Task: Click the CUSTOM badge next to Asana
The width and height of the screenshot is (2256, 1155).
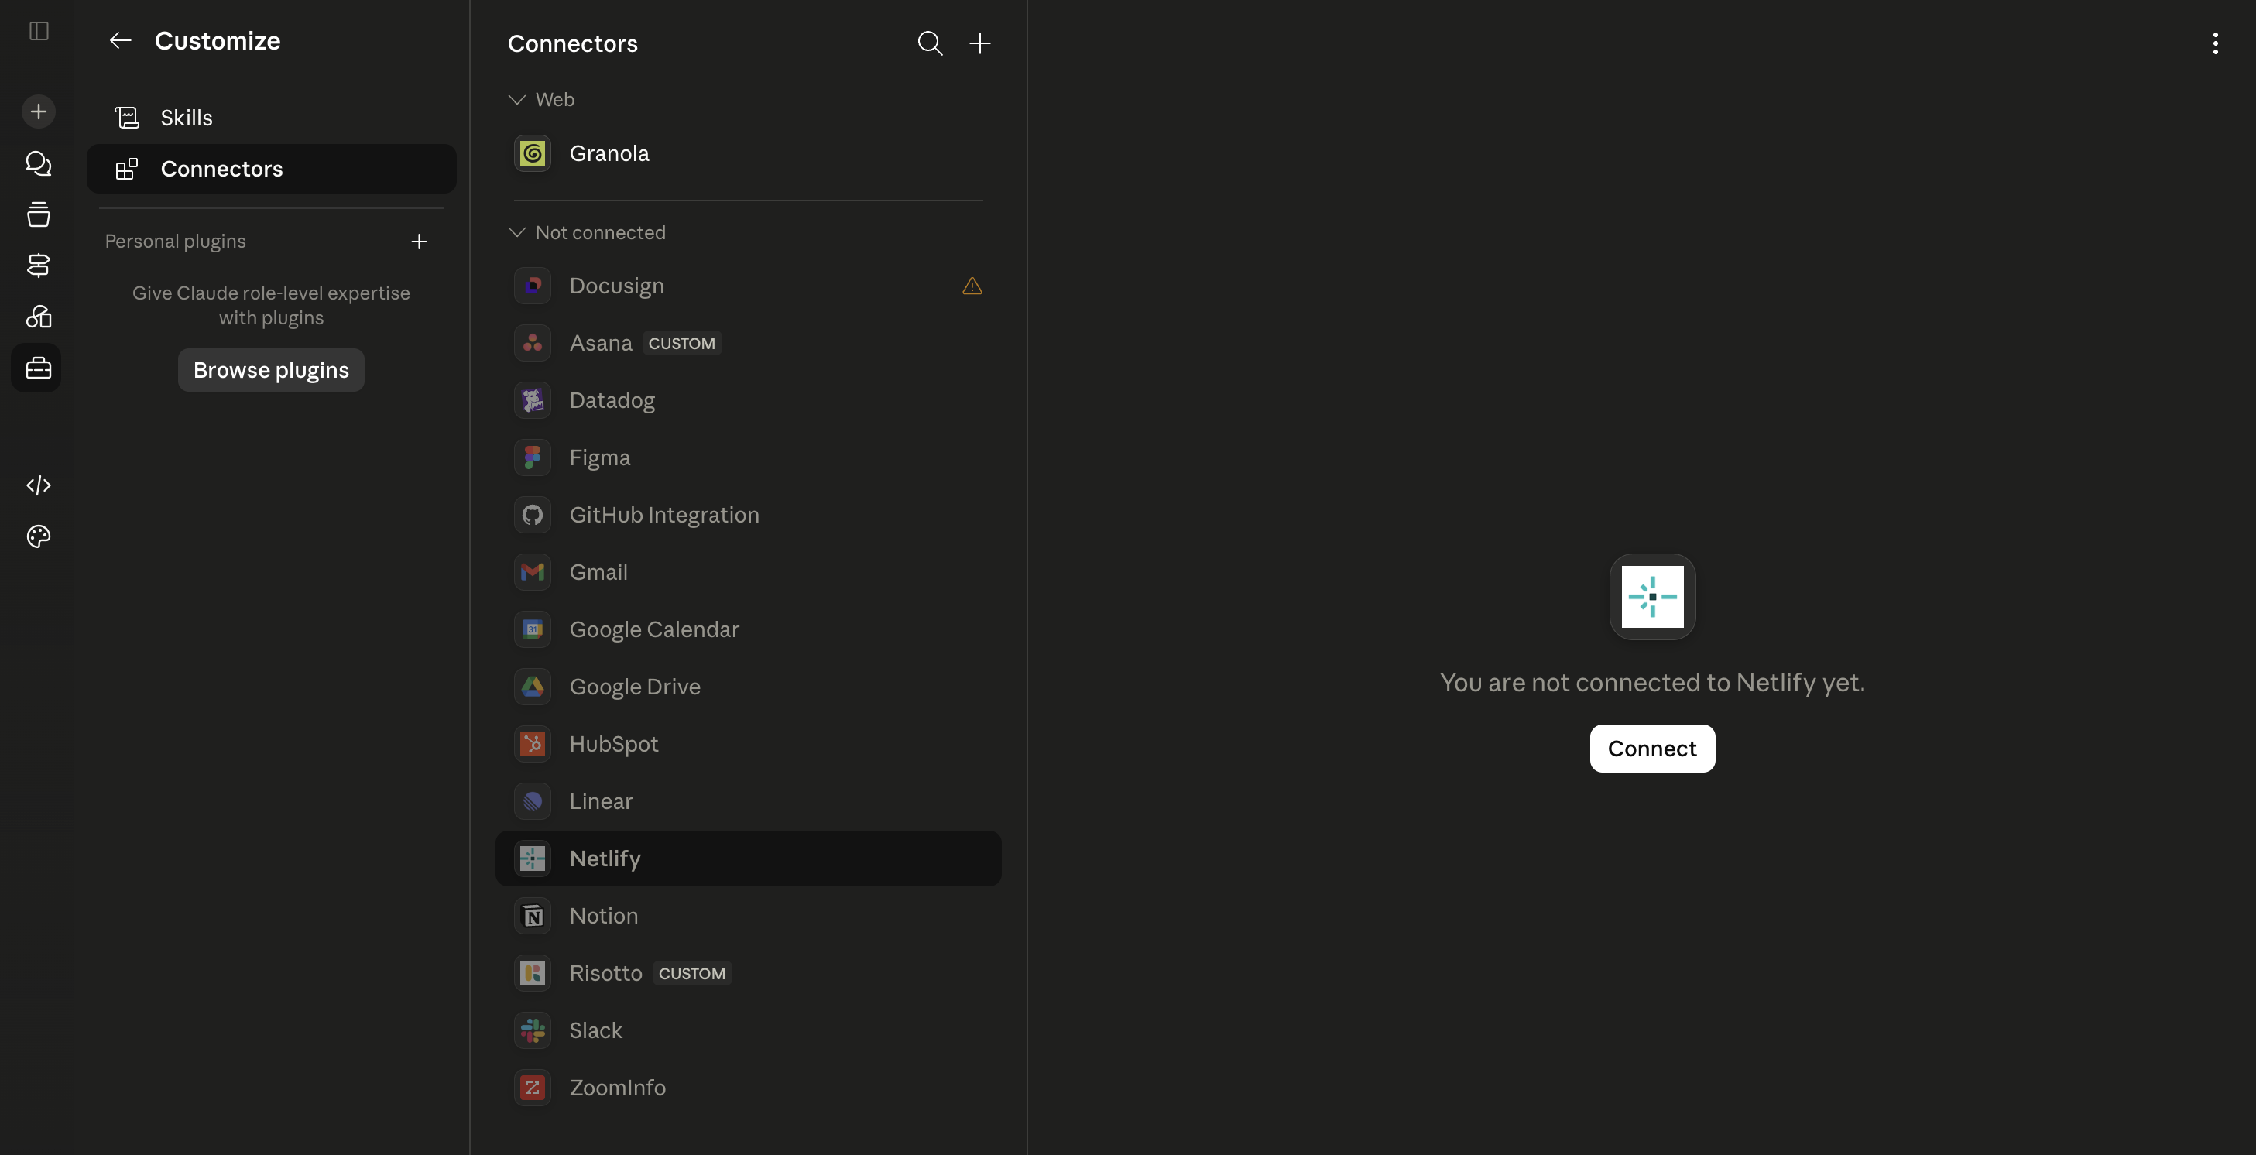Action: coord(681,343)
